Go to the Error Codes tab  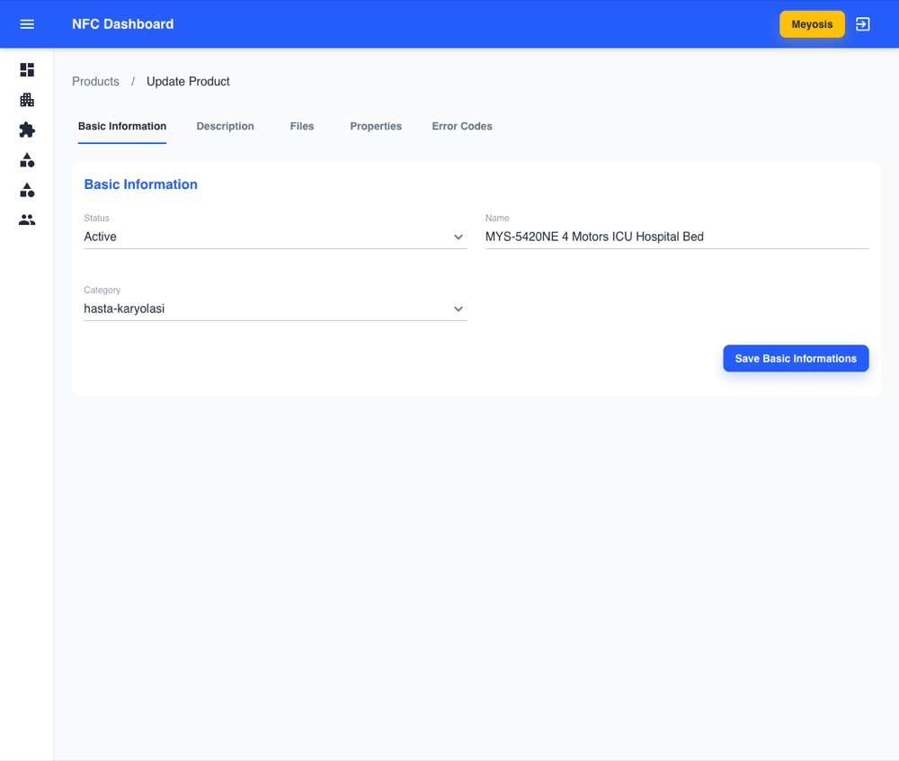[462, 126]
